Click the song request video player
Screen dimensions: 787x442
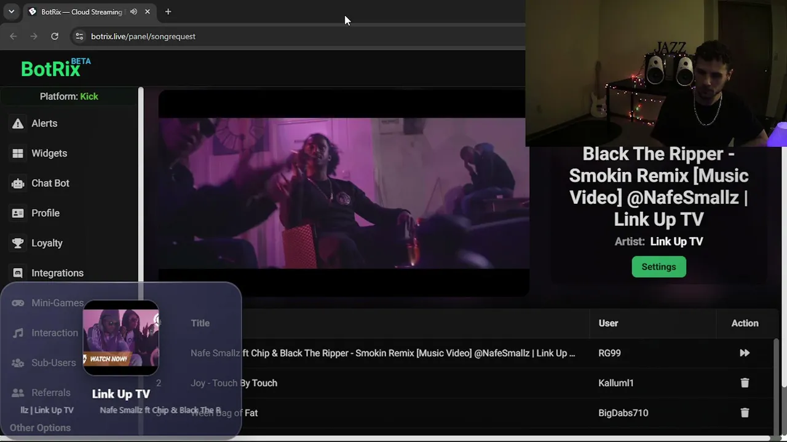[x=344, y=193]
